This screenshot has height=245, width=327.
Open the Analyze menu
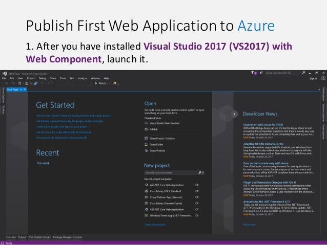pyautogui.click(x=83, y=78)
